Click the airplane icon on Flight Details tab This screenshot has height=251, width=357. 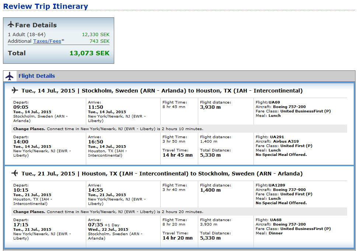pos(10,76)
